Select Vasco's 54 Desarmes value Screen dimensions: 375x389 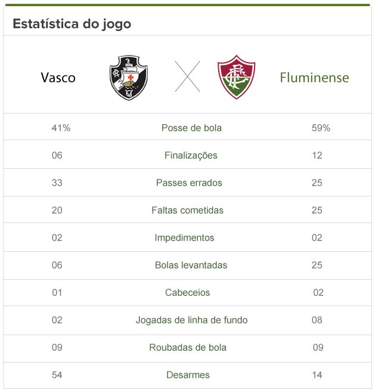coord(57,375)
